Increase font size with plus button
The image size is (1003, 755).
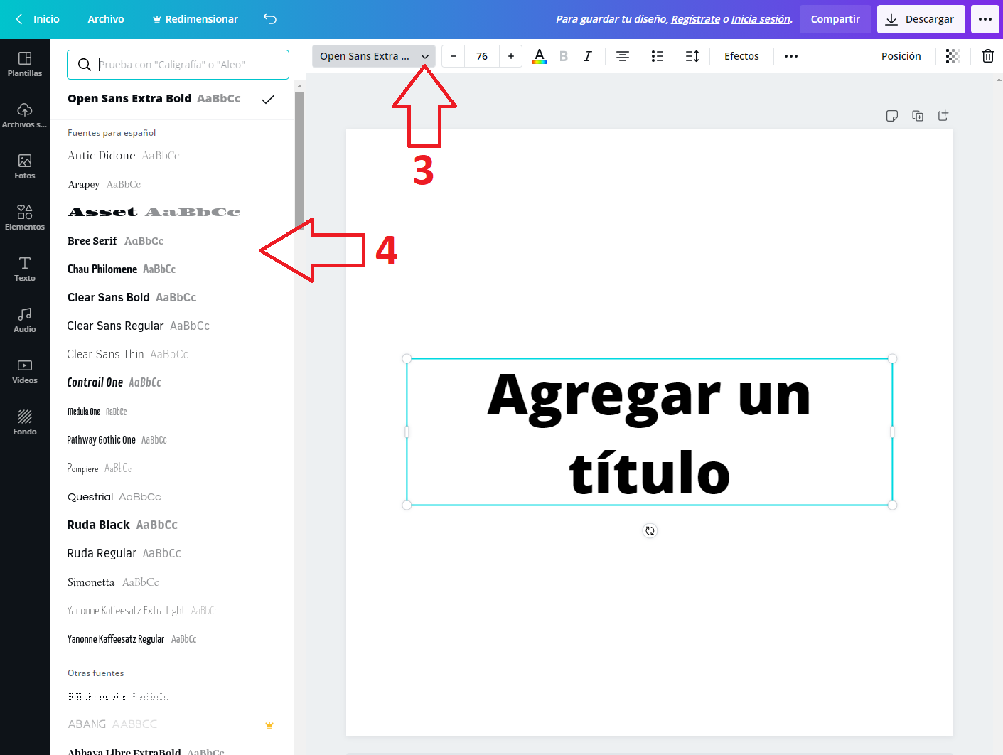[511, 56]
